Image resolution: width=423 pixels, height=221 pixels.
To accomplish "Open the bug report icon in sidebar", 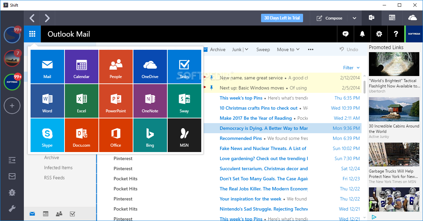I will (x=12, y=192).
